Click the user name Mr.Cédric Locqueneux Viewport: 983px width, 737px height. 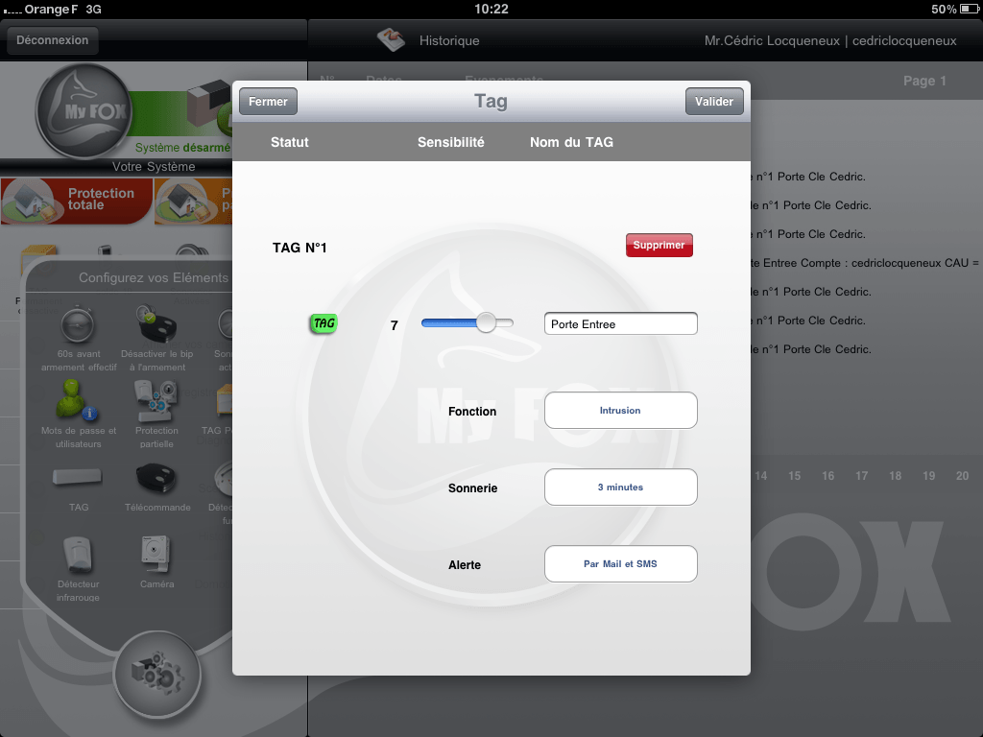click(x=772, y=40)
